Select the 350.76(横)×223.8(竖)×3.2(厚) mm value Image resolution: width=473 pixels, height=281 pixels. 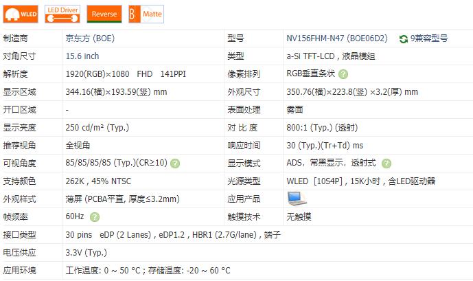[x=352, y=92]
